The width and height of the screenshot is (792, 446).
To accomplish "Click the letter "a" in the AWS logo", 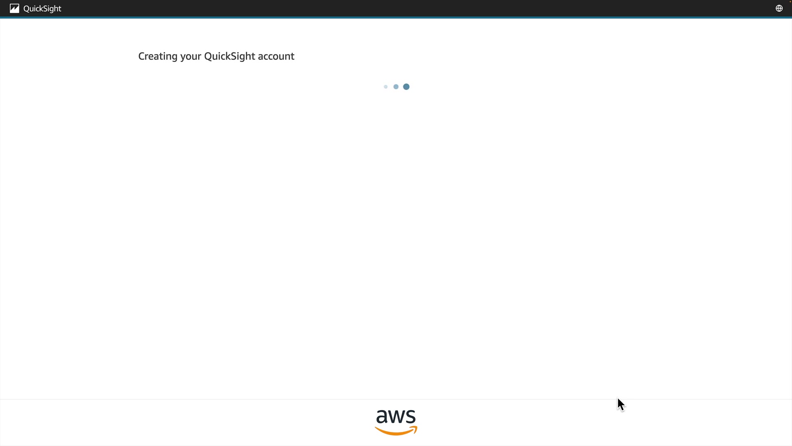I will coord(382,417).
